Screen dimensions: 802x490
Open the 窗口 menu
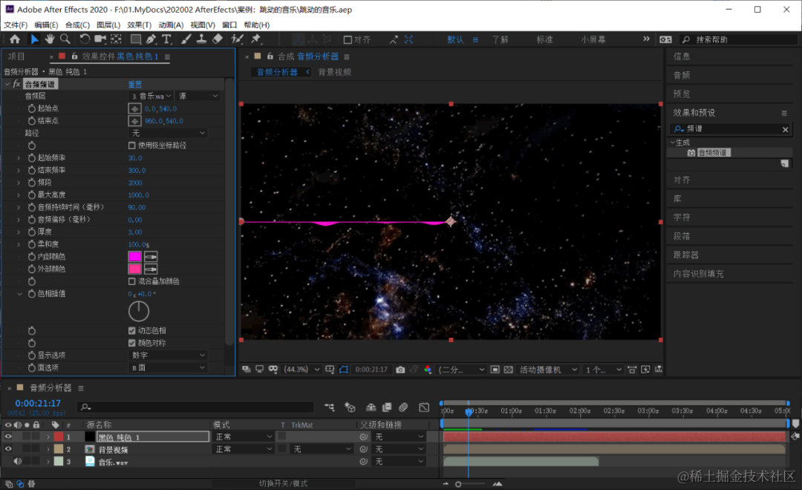pyautogui.click(x=229, y=24)
